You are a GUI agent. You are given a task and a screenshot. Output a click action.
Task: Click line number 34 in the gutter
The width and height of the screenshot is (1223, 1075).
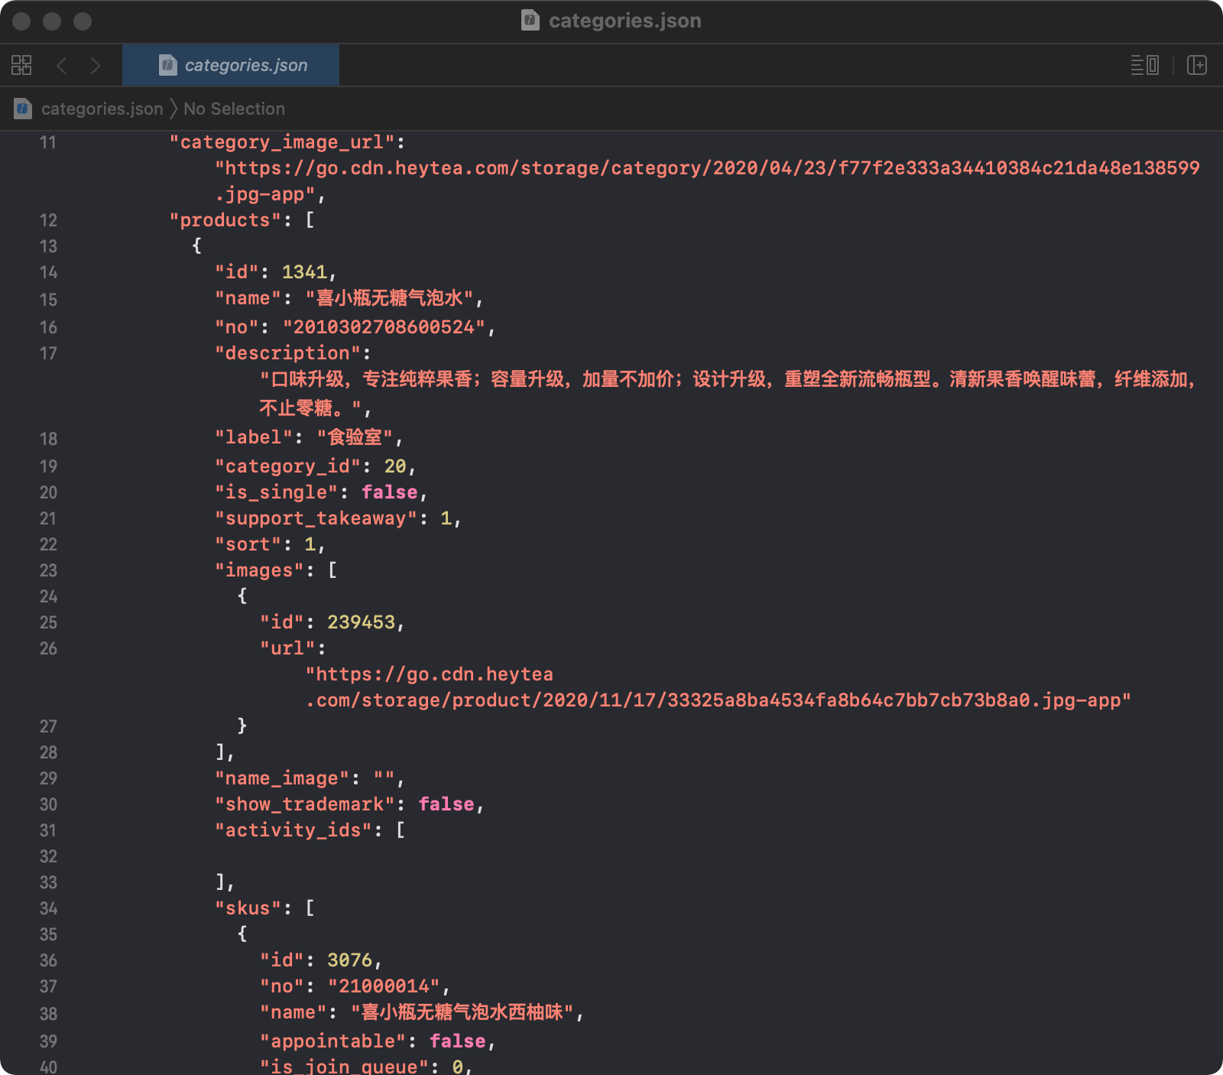point(48,908)
